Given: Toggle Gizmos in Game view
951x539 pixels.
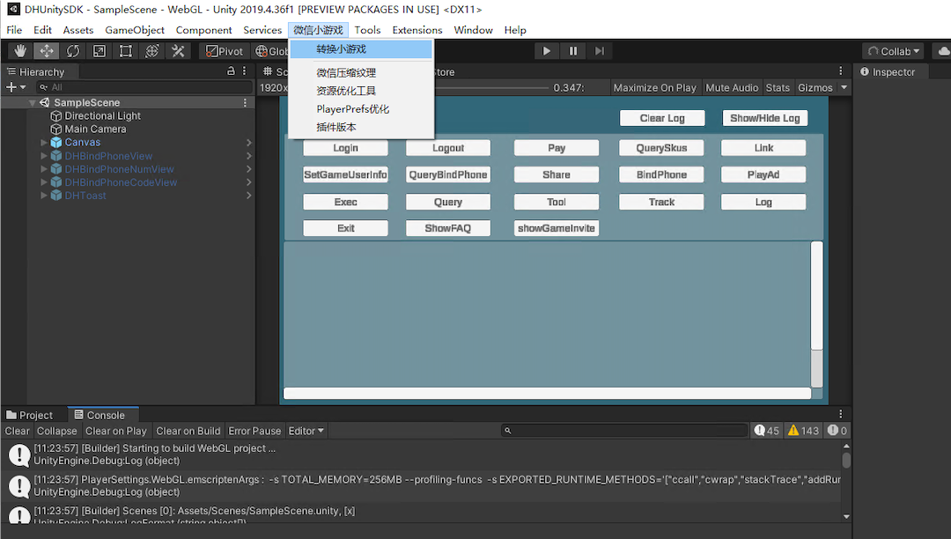Looking at the screenshot, I should pos(815,88).
